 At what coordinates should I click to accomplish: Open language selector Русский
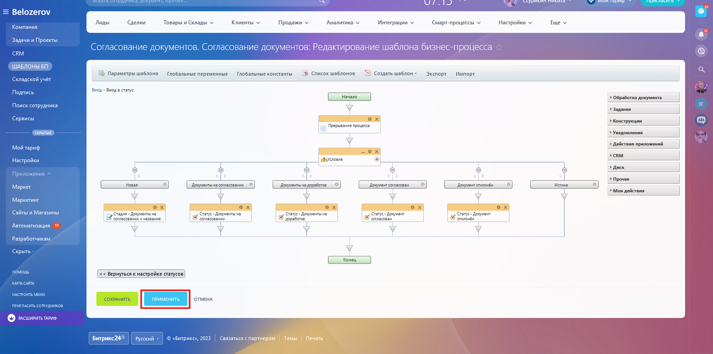(x=147, y=339)
